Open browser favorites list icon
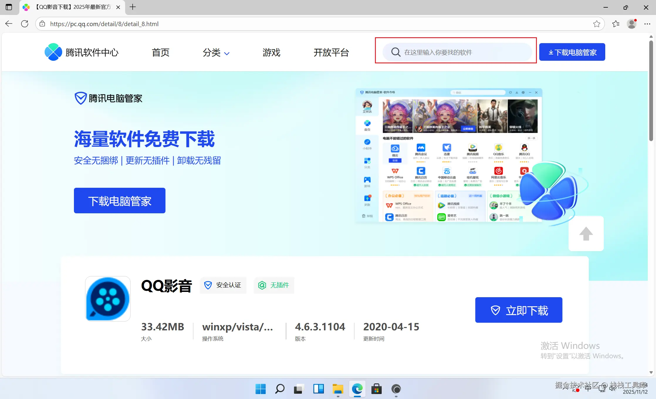 [x=616, y=24]
